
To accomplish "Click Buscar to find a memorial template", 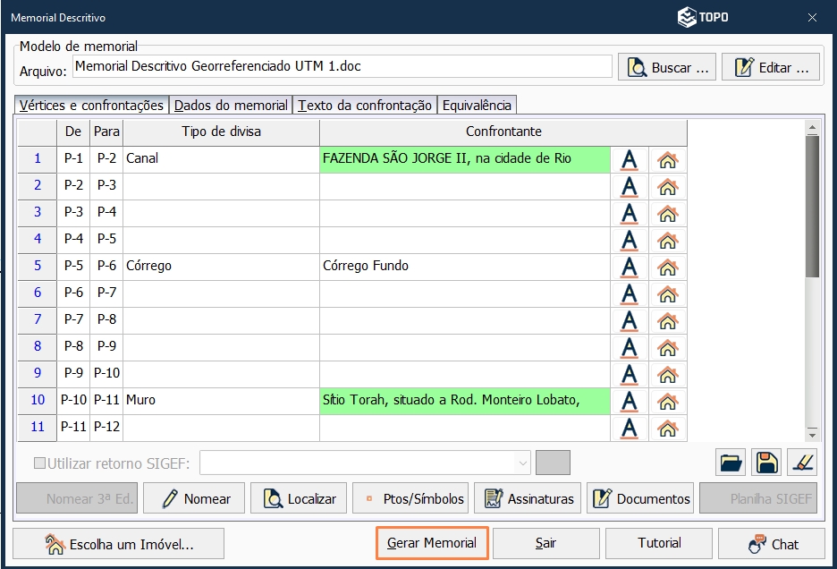I will [665, 66].
